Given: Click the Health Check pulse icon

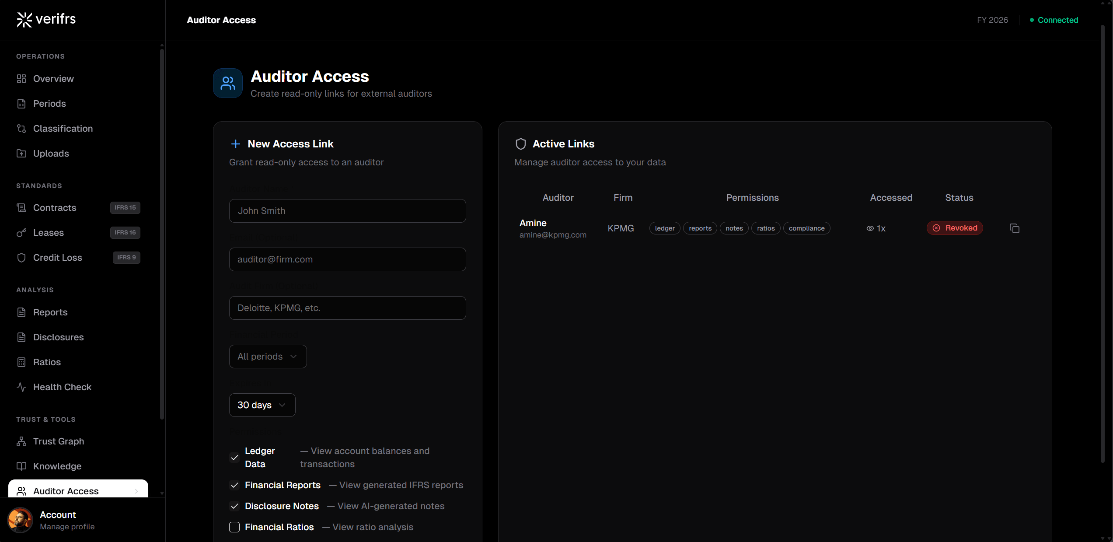Looking at the screenshot, I should 21,387.
